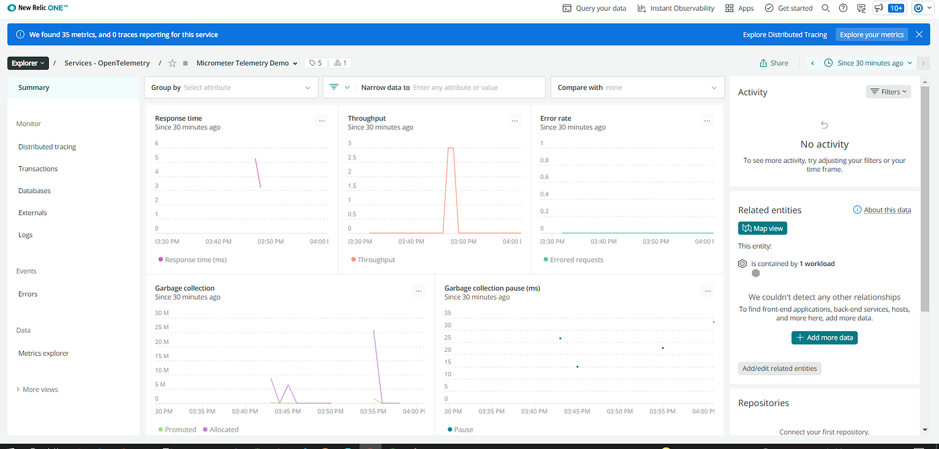
Task: Dismiss the blue metrics info banner
Action: pos(919,34)
